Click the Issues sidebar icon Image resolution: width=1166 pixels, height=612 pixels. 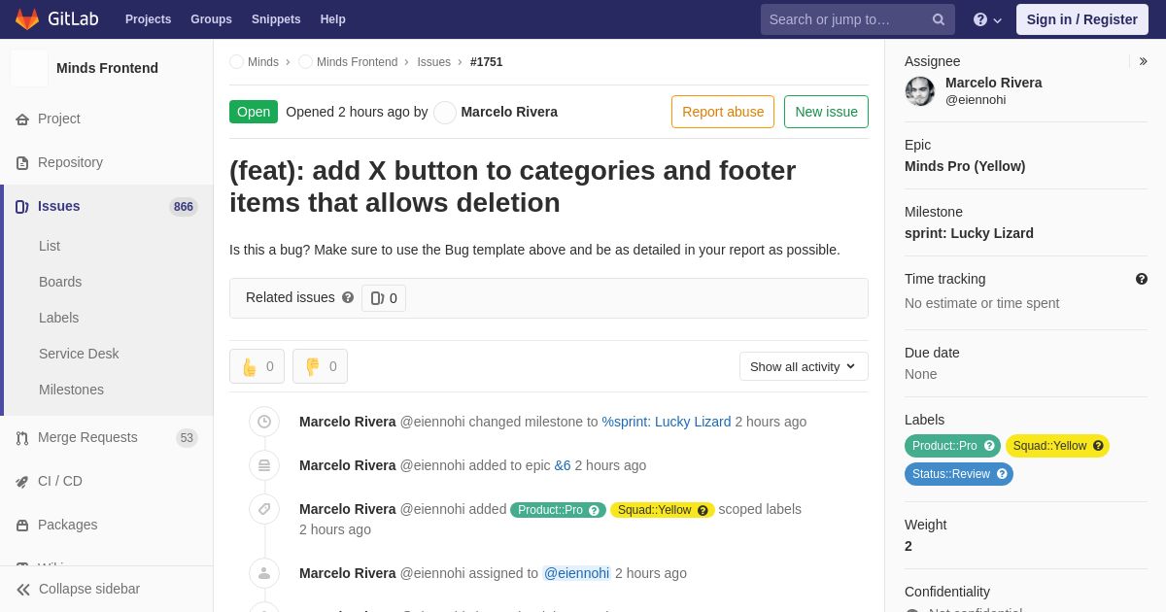22,207
